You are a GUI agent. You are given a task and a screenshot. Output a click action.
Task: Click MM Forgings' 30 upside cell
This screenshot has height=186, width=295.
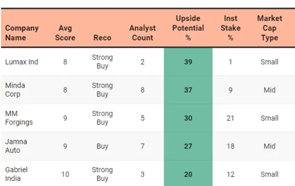188,118
